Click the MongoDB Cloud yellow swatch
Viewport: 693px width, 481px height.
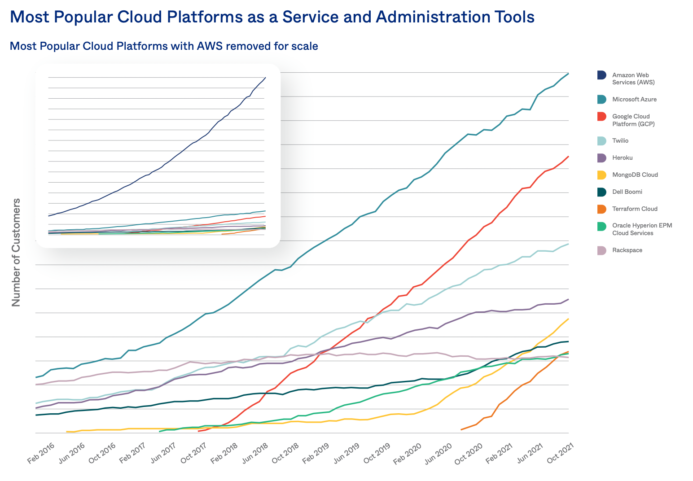click(x=602, y=175)
